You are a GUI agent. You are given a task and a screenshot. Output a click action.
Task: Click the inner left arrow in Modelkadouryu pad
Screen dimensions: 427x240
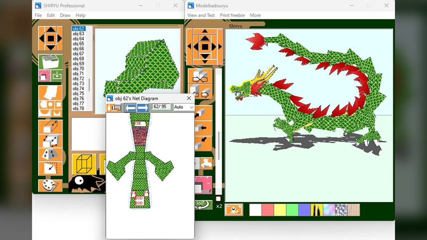(196, 47)
